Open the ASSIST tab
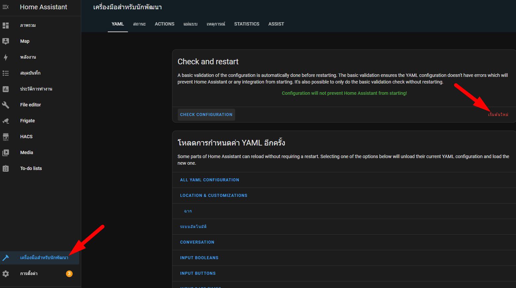Image resolution: width=516 pixels, height=288 pixels. (276, 24)
